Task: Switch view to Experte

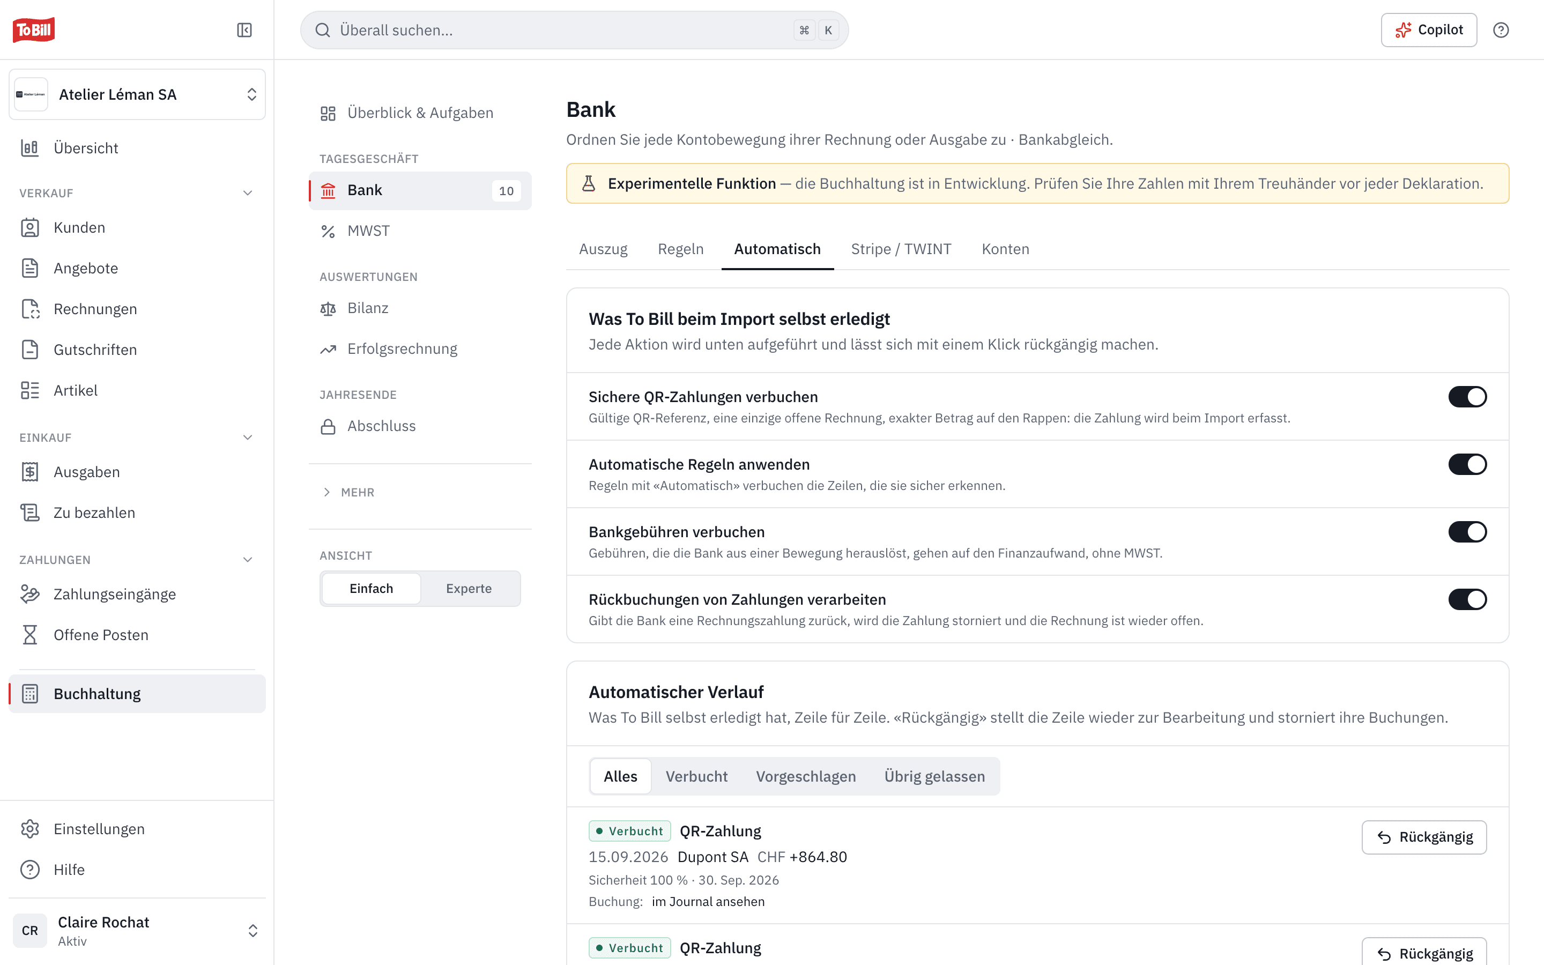Action: (469, 589)
